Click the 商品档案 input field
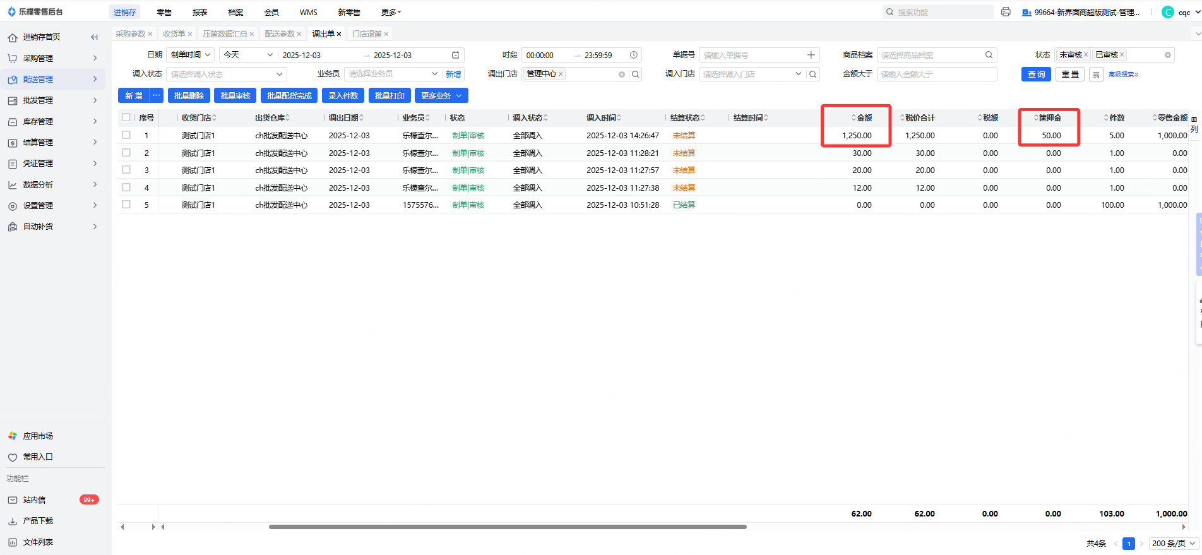Viewport: 1202px width, 555px height. click(x=931, y=56)
